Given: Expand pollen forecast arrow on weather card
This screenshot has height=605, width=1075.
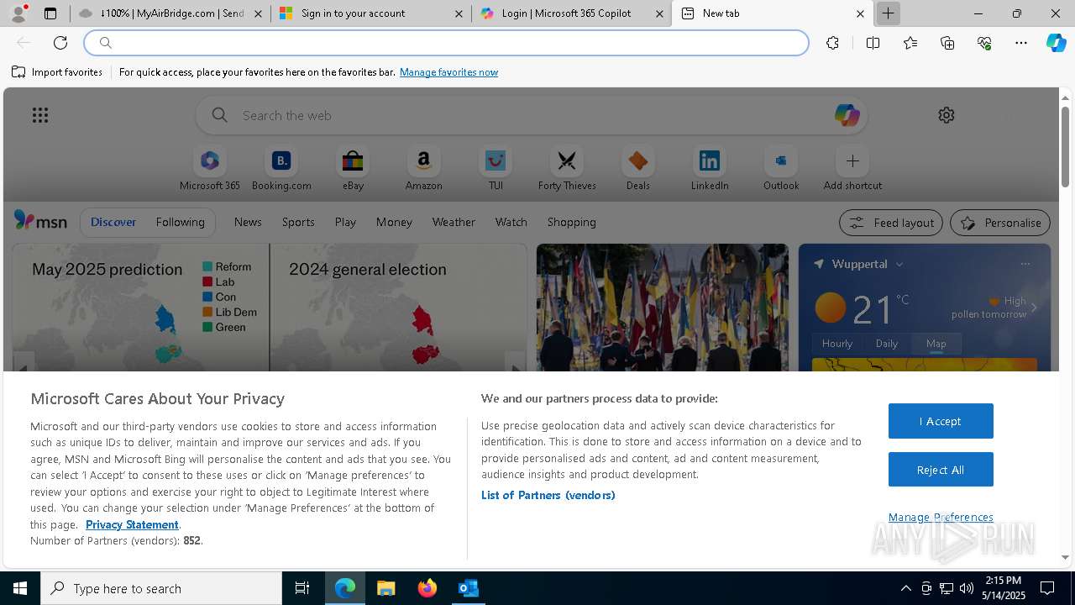Looking at the screenshot, I should pyautogui.click(x=1034, y=308).
